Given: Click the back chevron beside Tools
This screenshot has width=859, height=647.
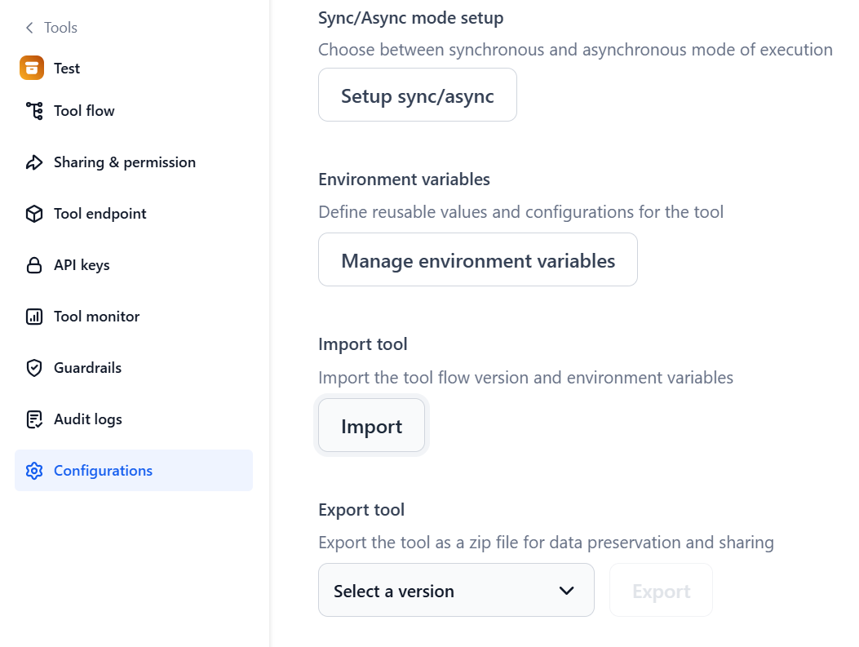Looking at the screenshot, I should [x=29, y=28].
